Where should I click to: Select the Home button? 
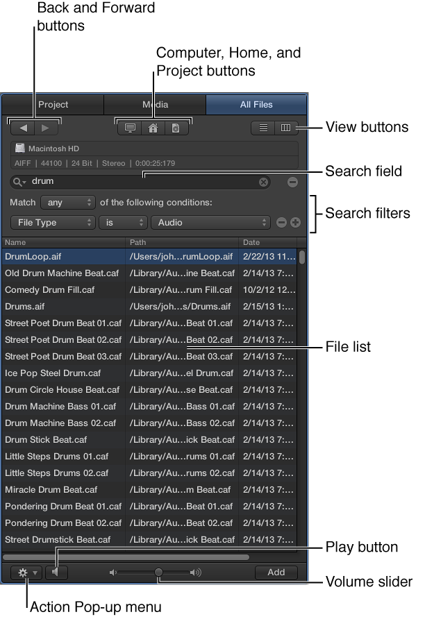coord(153,128)
